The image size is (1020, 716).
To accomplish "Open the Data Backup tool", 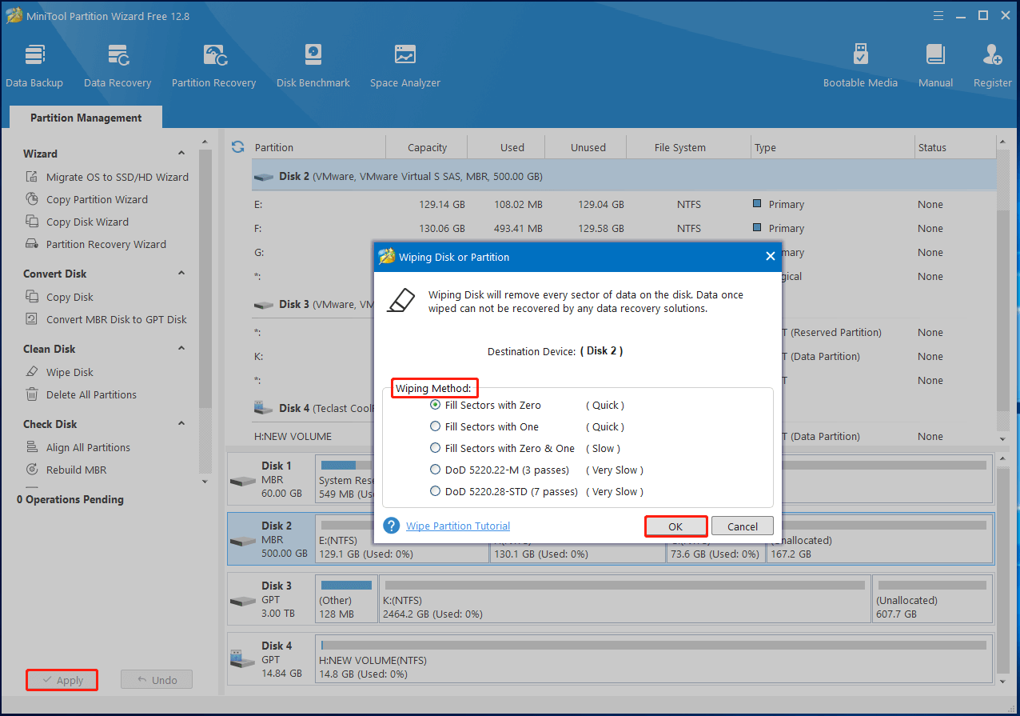I will tap(34, 66).
